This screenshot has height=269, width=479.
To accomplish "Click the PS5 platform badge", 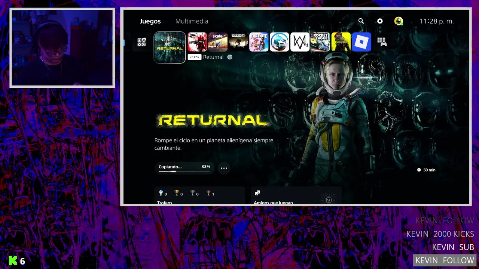I will click(195, 57).
